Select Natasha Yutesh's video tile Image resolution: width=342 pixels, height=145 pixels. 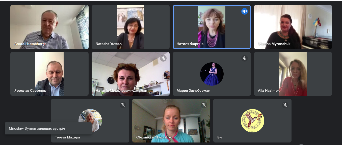point(130,27)
